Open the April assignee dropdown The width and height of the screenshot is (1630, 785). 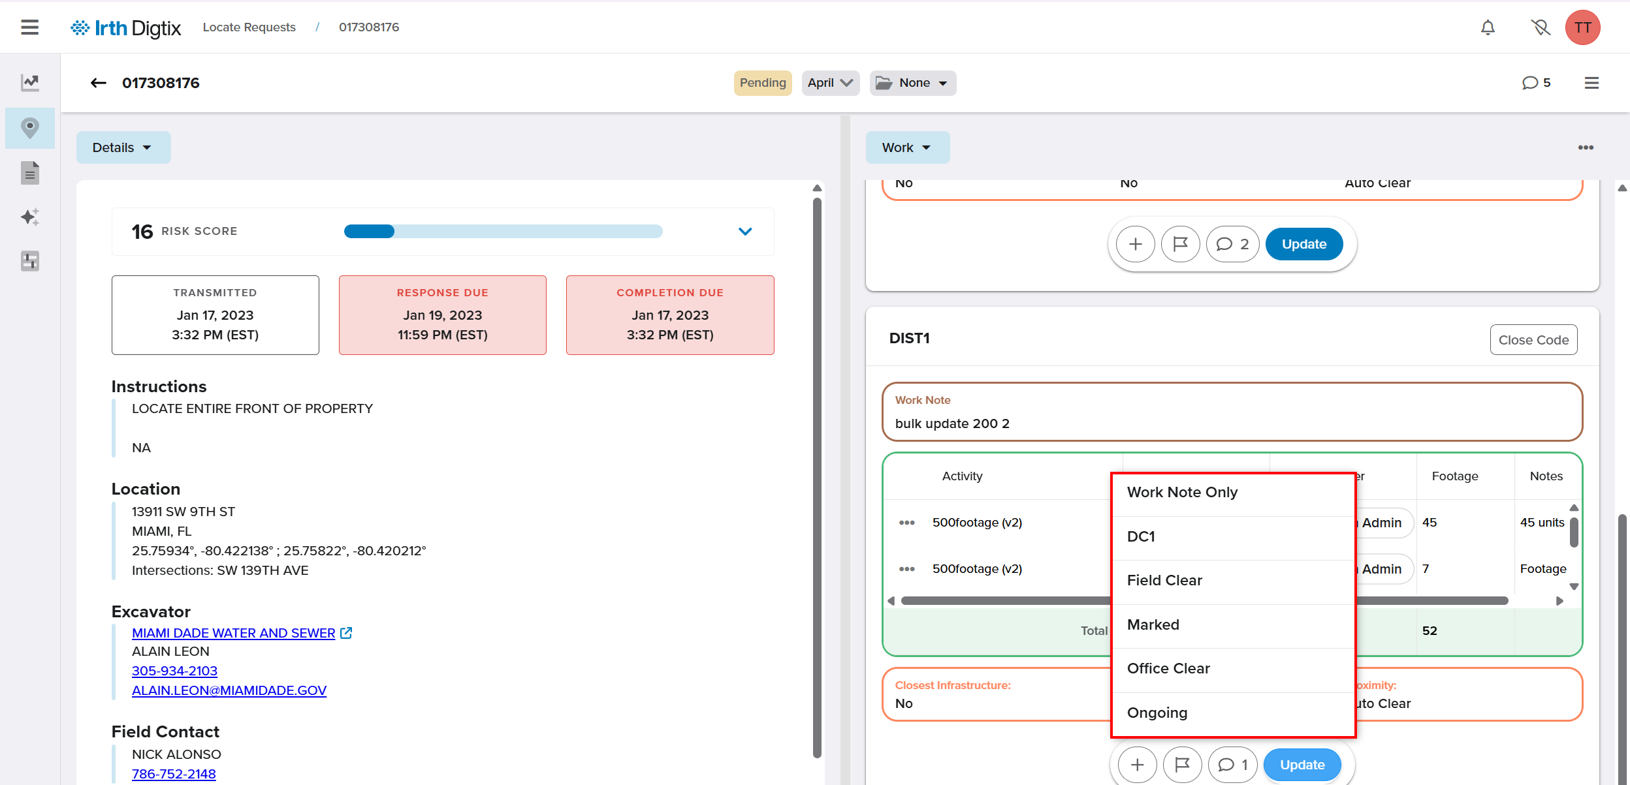click(x=830, y=83)
